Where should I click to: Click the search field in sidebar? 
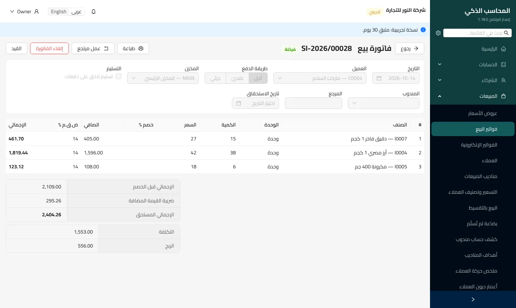(x=477, y=33)
